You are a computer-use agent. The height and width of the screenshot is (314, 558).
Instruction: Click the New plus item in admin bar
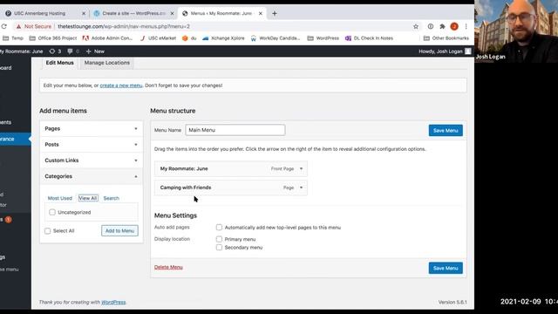click(95, 51)
